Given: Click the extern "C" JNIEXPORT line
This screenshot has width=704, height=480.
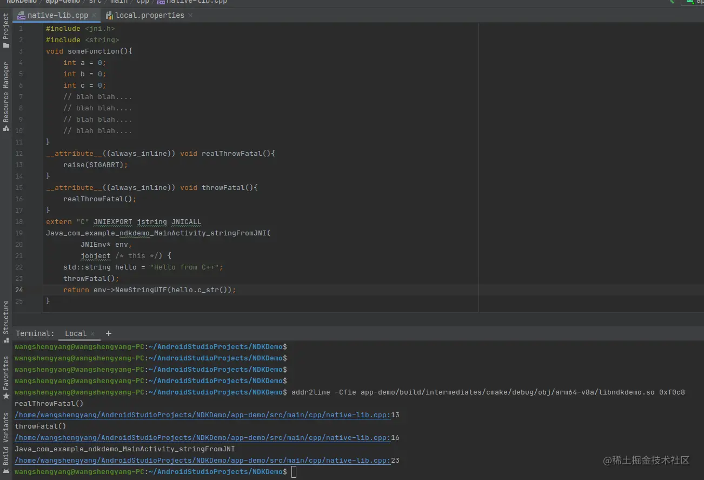Looking at the screenshot, I should point(123,222).
